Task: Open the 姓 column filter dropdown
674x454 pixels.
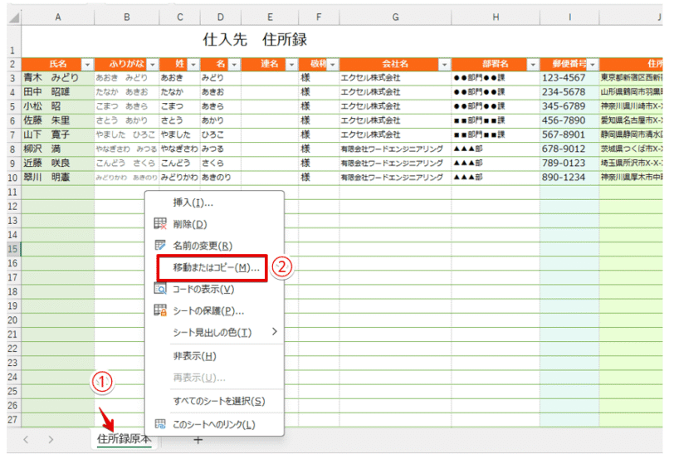Action: point(194,65)
